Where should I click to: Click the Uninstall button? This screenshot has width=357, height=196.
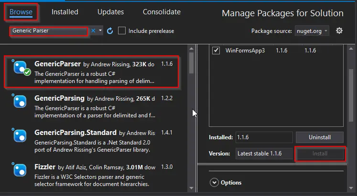click(x=320, y=137)
